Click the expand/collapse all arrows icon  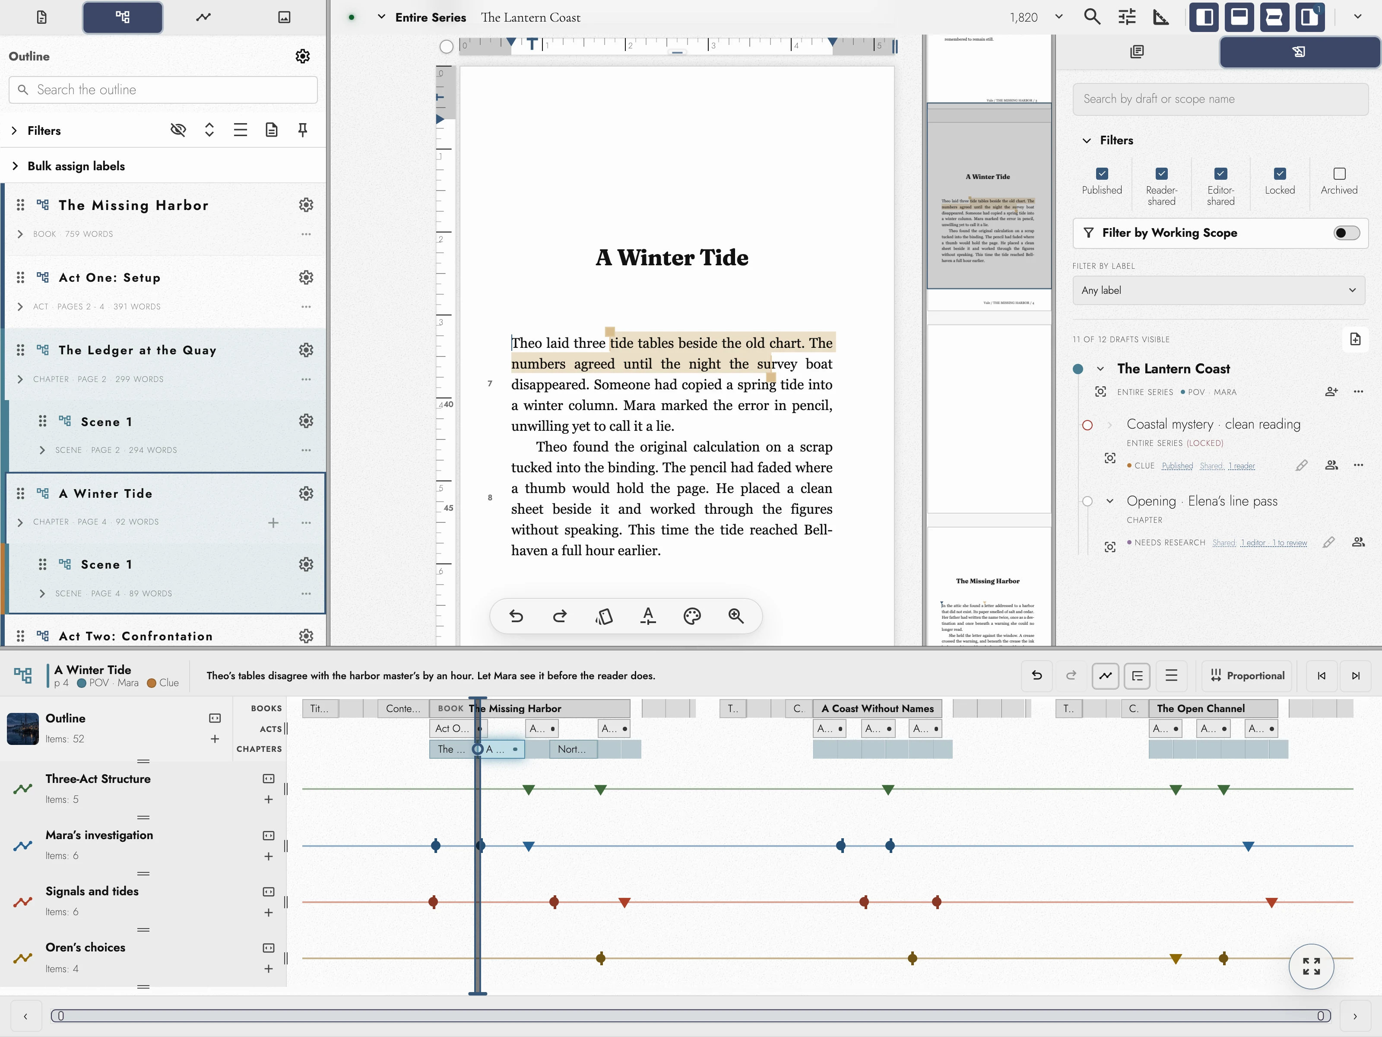point(209,130)
